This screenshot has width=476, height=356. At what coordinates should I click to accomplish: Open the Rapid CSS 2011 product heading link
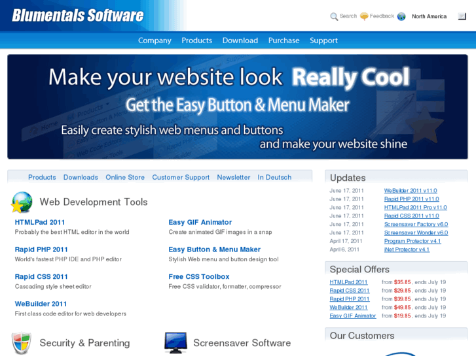41,277
